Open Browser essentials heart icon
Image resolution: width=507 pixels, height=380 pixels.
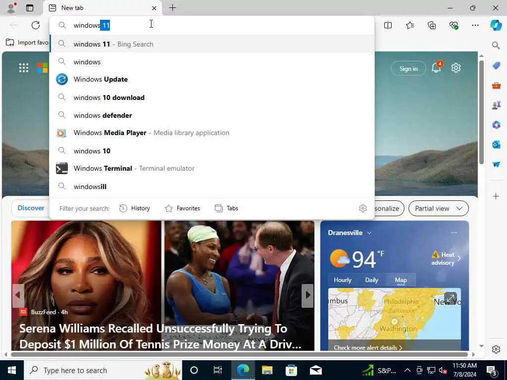454,25
